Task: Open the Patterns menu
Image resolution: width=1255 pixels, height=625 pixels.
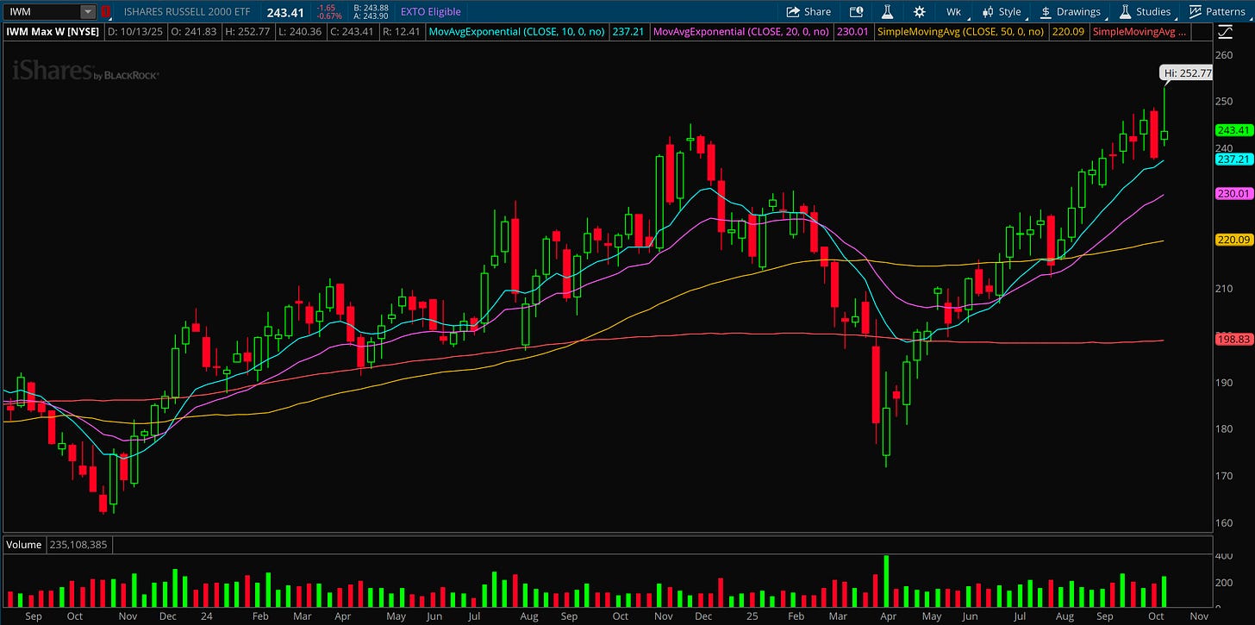Action: point(1216,12)
